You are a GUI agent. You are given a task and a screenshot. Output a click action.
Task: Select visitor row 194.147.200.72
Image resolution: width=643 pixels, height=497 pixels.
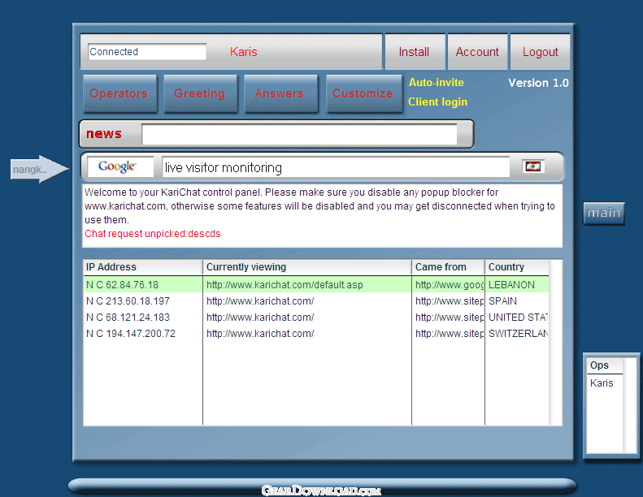click(x=315, y=334)
